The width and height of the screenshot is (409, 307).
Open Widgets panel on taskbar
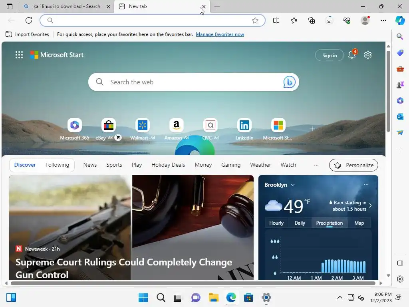click(x=11, y=297)
